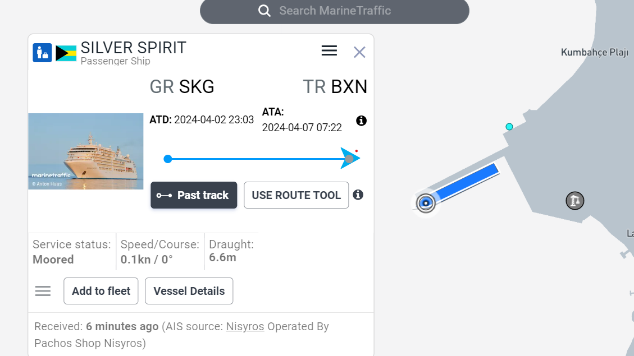Click the voyage progress arrow marker
Image resolution: width=634 pixels, height=356 pixels.
[x=350, y=158]
